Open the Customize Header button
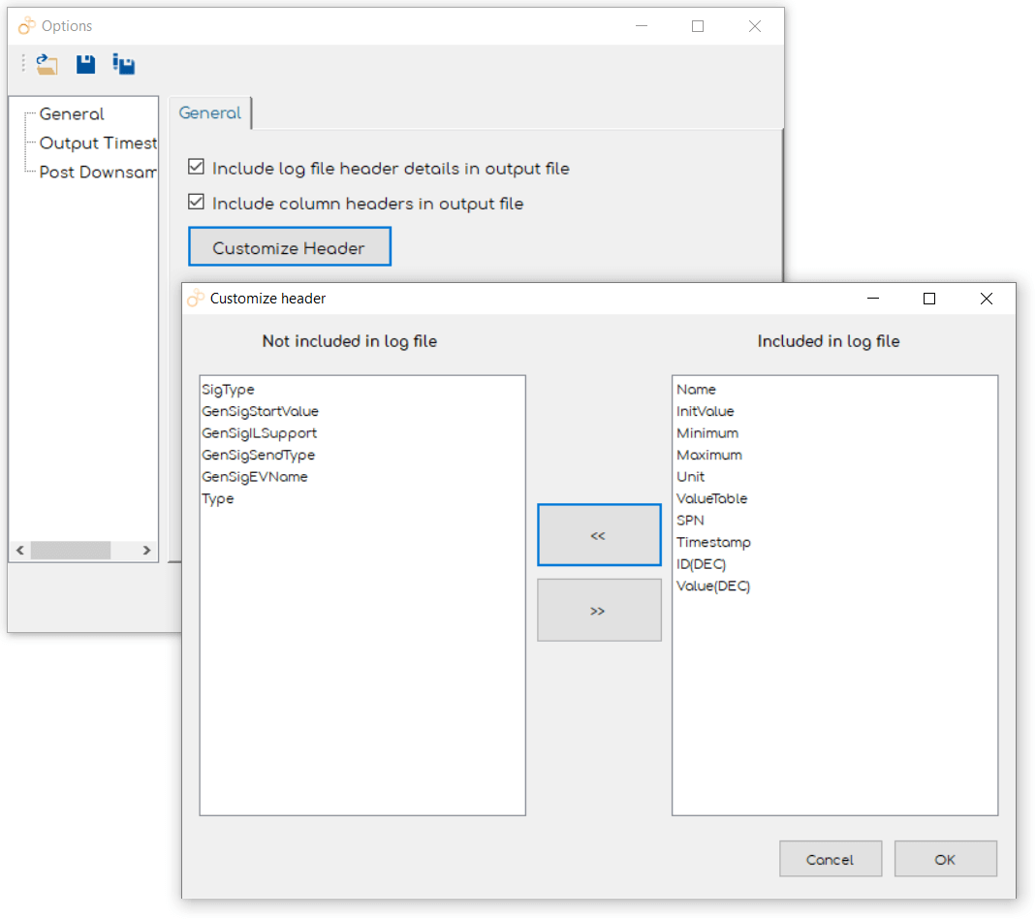The height and width of the screenshot is (919, 1036). [290, 247]
